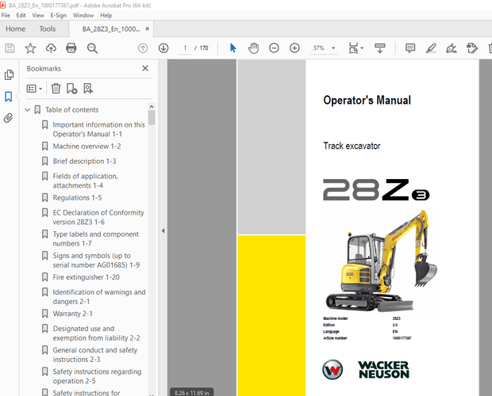Collapse the Table of contents bookmark
Viewport: 492px width, 396px height.
28,110
